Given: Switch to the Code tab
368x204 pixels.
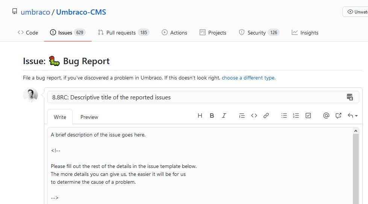Looking at the screenshot, I should pos(28,33).
